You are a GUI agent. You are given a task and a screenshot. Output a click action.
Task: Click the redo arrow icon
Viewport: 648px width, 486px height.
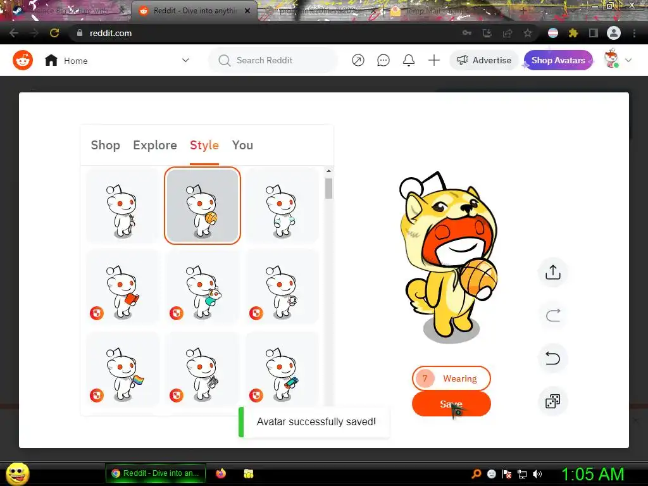[553, 315]
